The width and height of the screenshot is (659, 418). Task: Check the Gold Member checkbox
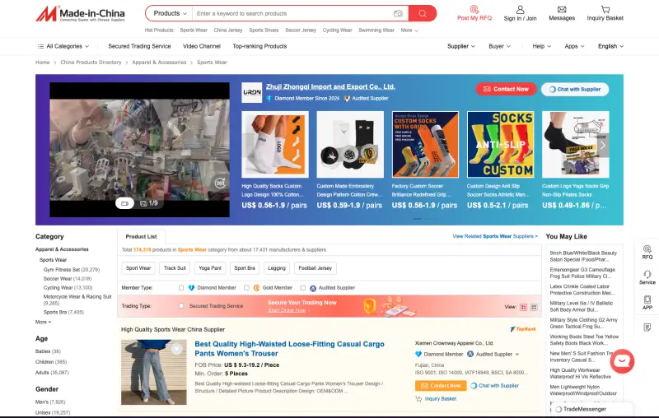point(246,288)
